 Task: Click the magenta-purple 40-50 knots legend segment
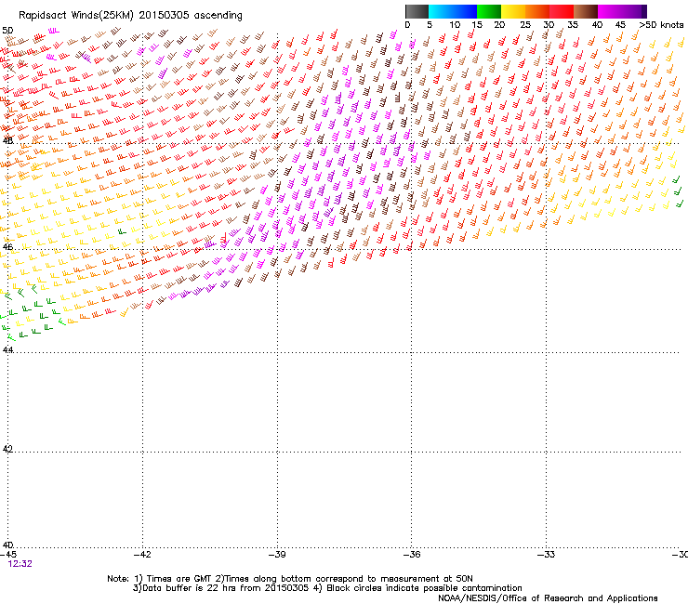pos(622,11)
